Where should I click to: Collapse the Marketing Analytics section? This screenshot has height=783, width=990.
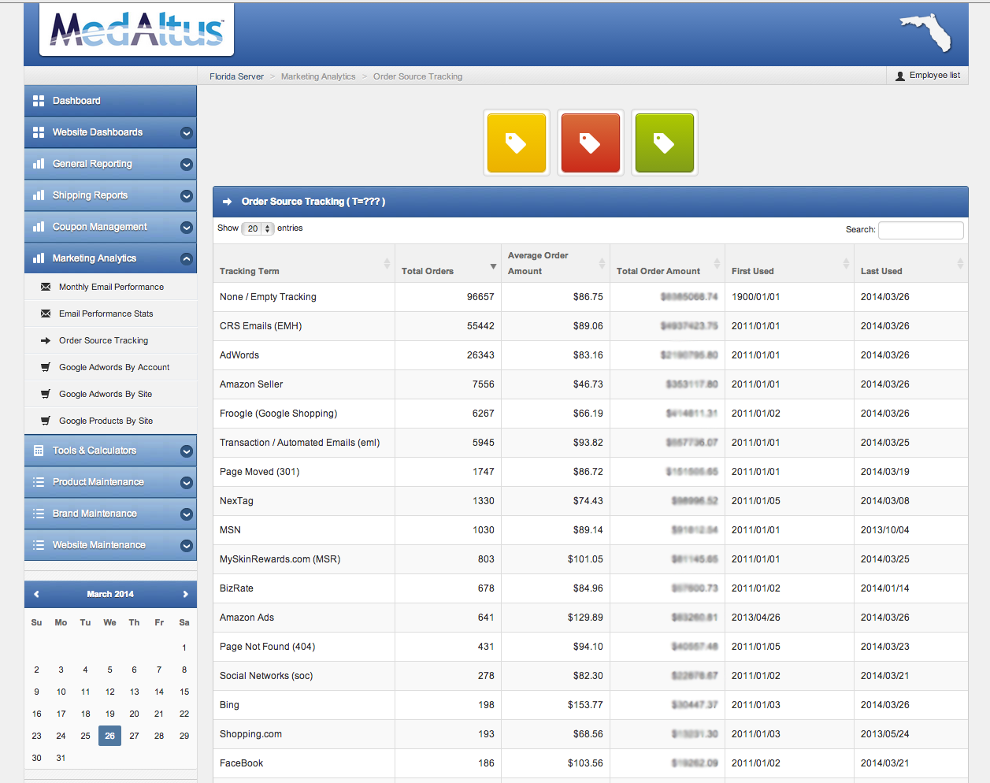click(x=186, y=258)
